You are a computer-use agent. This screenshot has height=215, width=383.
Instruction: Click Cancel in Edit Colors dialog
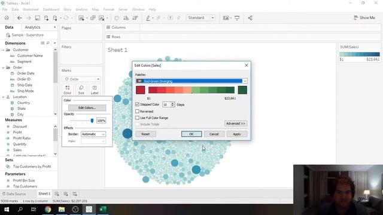[x=214, y=134]
